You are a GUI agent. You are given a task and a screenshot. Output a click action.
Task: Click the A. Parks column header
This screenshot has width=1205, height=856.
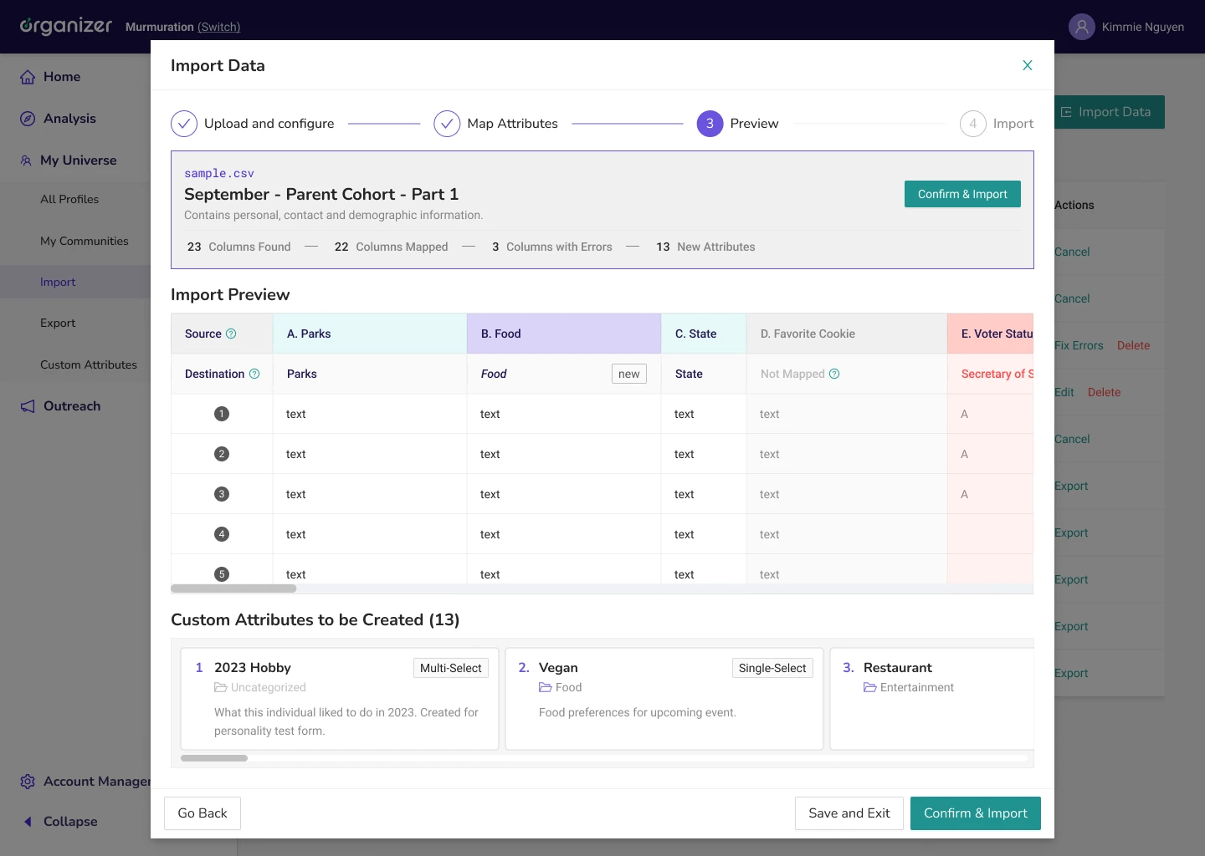coord(370,334)
